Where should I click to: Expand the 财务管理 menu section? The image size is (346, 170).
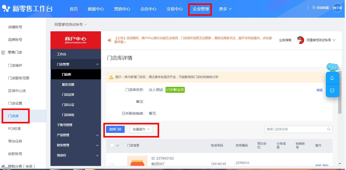point(76,145)
